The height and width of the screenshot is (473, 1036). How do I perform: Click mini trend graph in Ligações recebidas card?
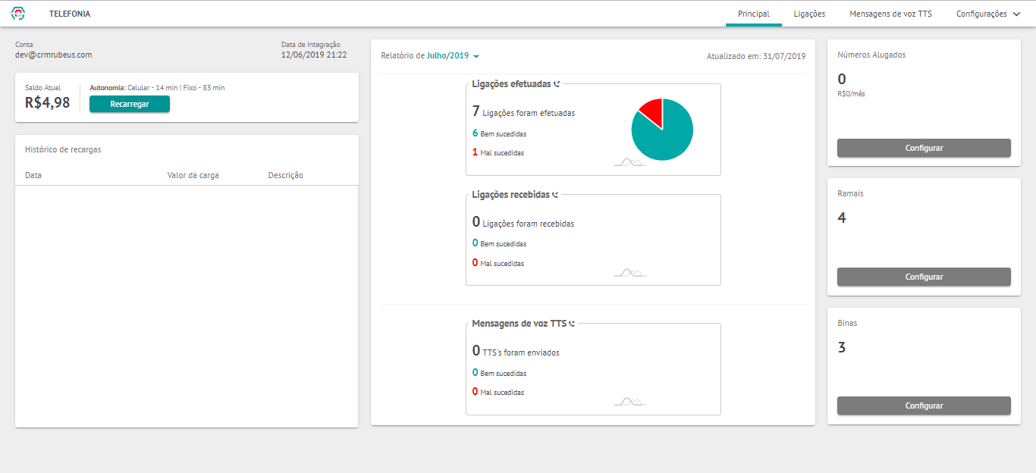click(x=630, y=273)
